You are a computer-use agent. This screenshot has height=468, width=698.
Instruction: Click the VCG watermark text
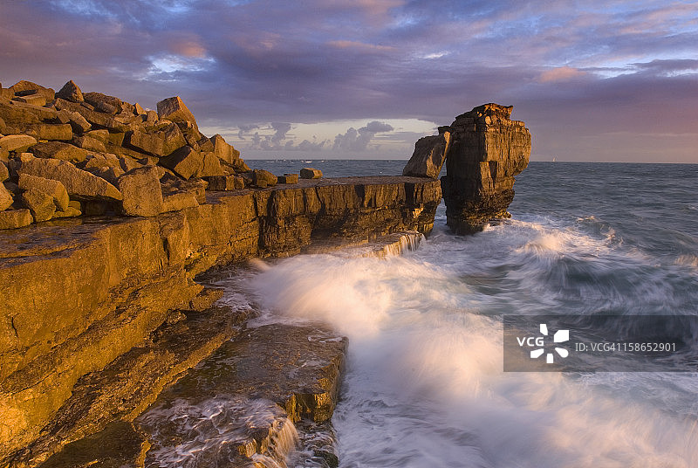click(530, 341)
